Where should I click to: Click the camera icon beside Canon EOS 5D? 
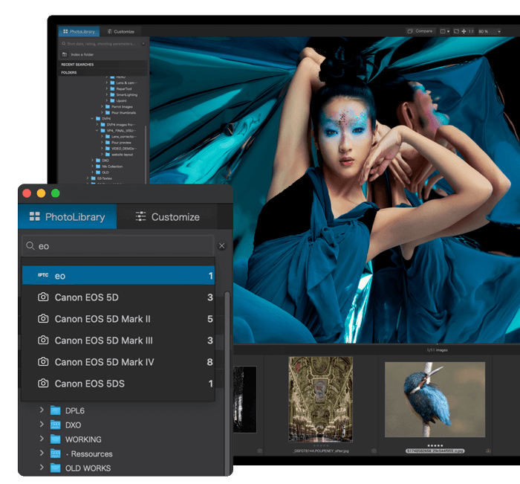click(43, 297)
